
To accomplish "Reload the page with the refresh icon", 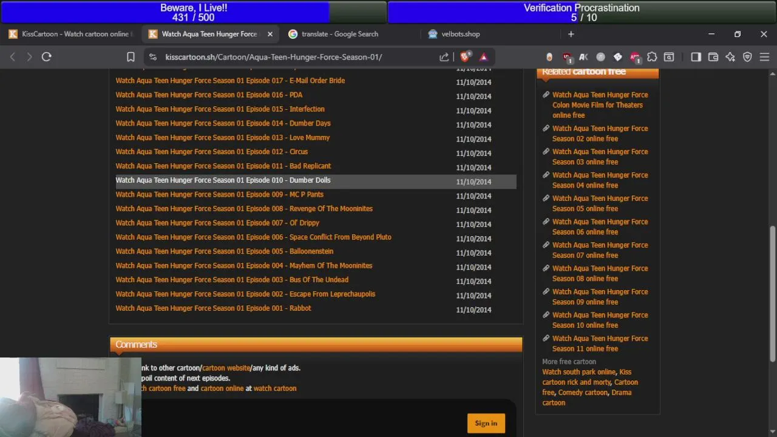I will coord(46,57).
